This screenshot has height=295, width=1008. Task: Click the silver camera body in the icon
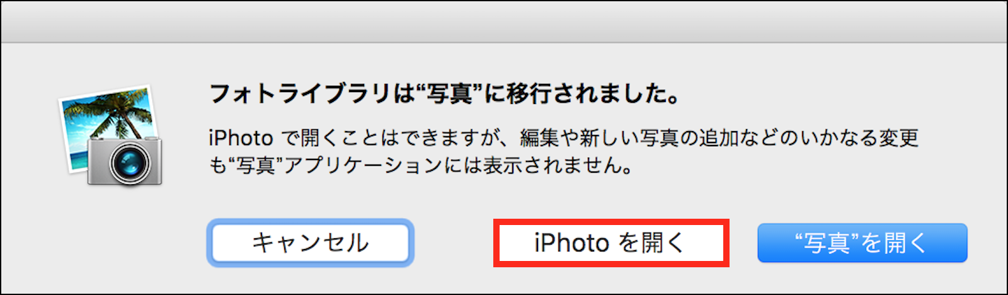[125, 160]
